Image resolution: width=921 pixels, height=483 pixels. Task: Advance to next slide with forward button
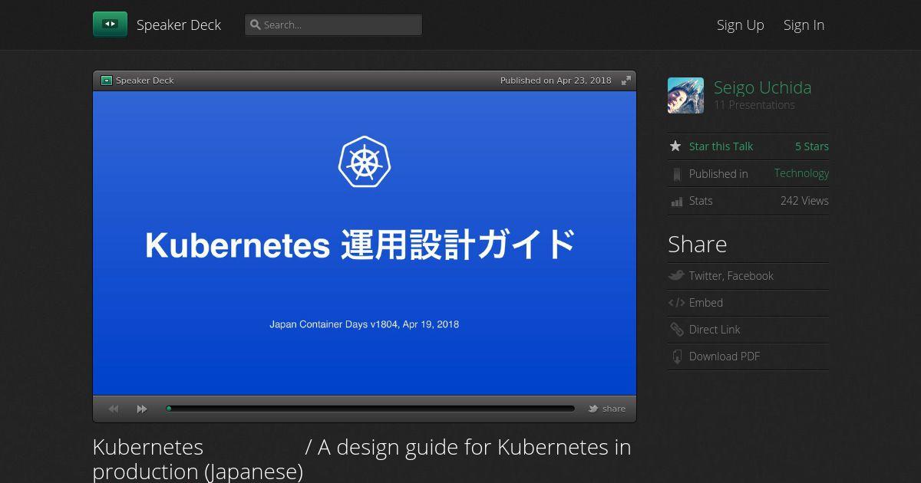(x=142, y=409)
